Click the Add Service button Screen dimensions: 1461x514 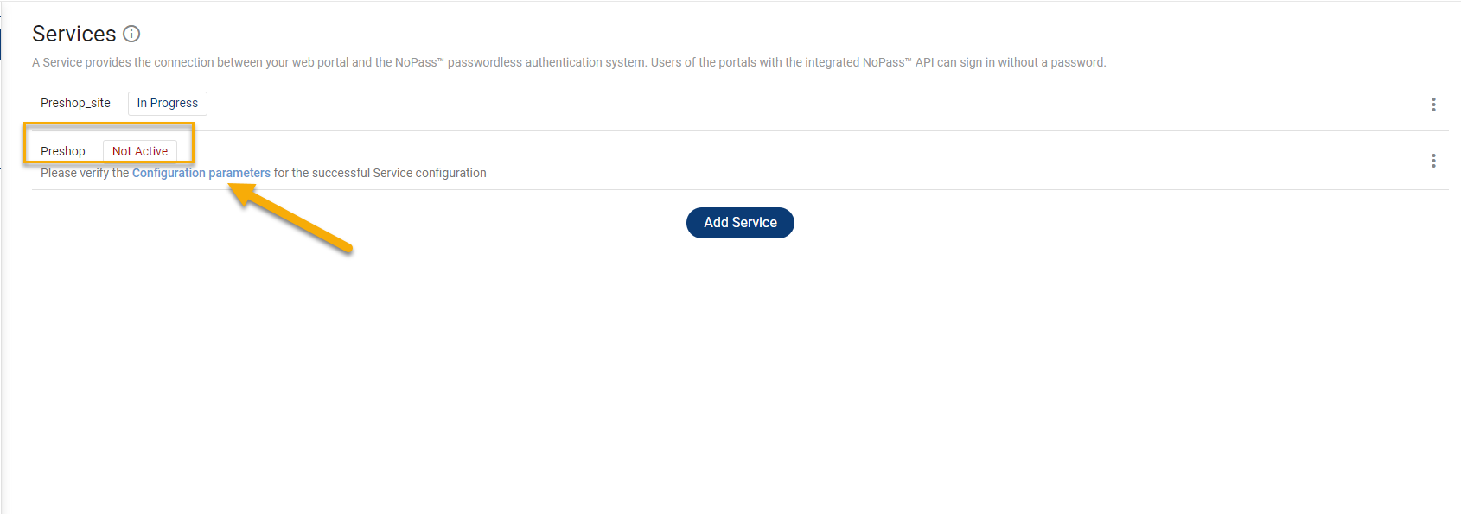click(x=740, y=223)
